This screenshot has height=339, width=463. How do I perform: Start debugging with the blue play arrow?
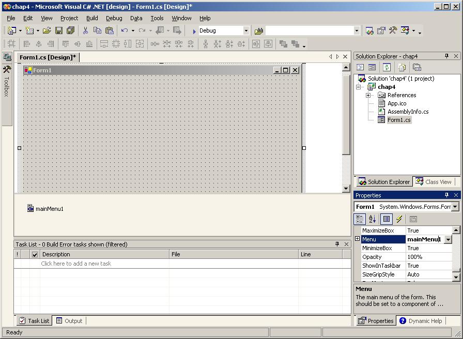point(194,31)
